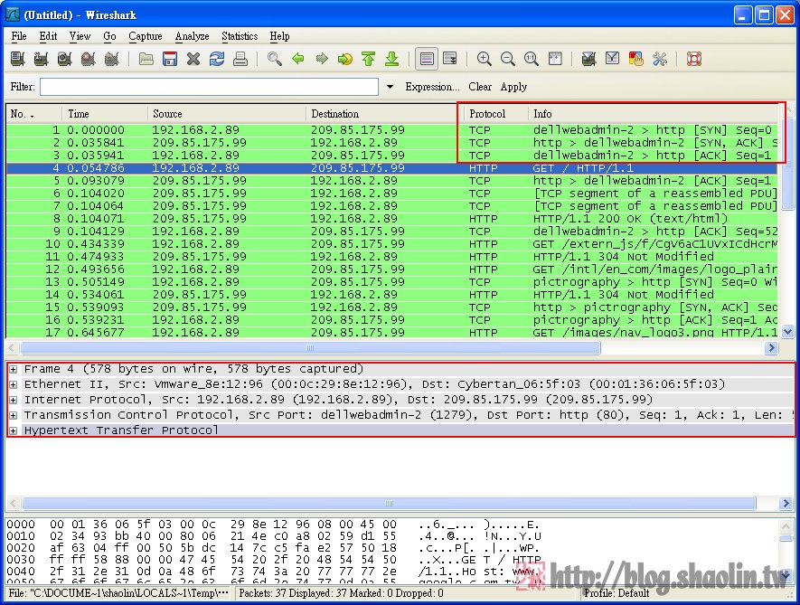Screen dimensions: 800x605
Task: Find a packet magnifier icon
Action: [x=275, y=59]
